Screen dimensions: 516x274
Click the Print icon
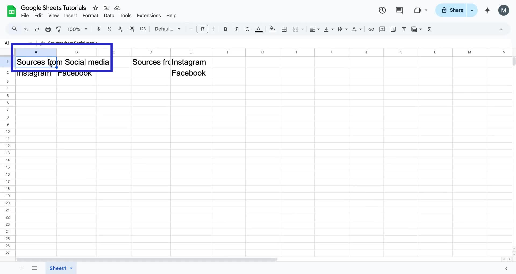(48, 29)
